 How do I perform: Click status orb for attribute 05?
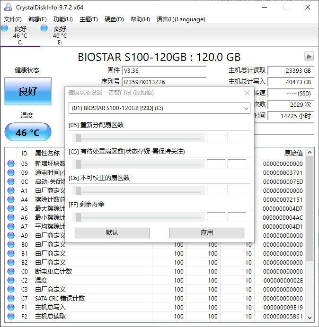tap(11, 163)
